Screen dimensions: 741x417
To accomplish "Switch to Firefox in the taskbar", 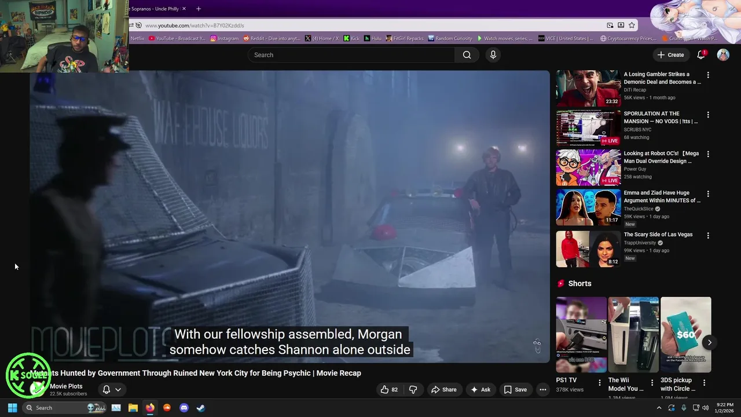I will [150, 408].
